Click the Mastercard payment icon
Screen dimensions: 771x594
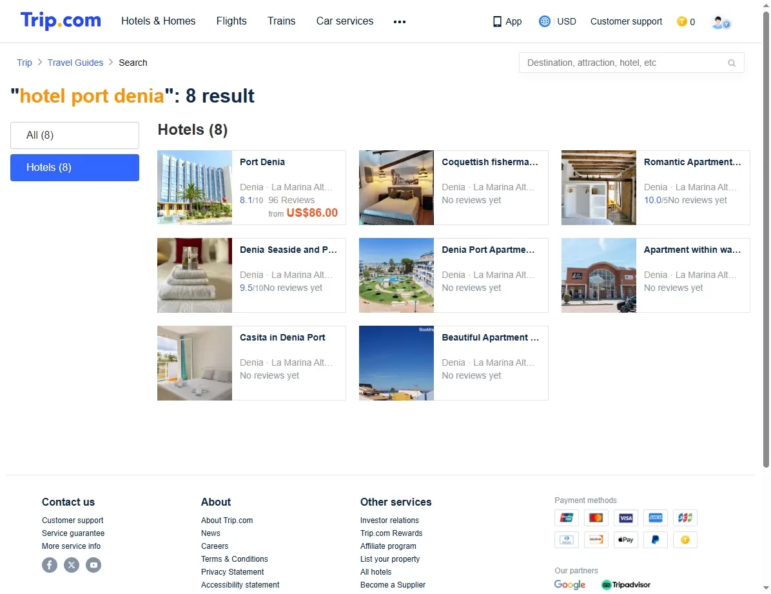pos(596,518)
